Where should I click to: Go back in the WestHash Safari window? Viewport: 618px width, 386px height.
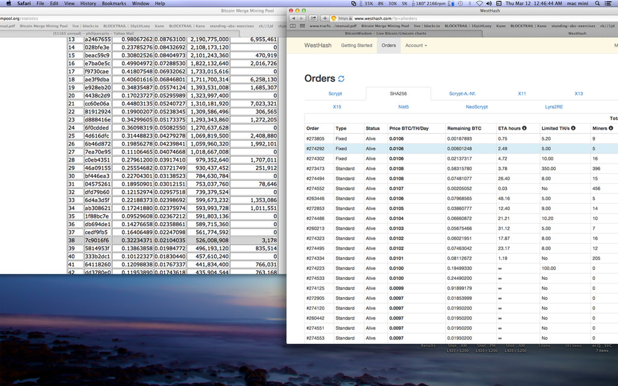click(293, 18)
